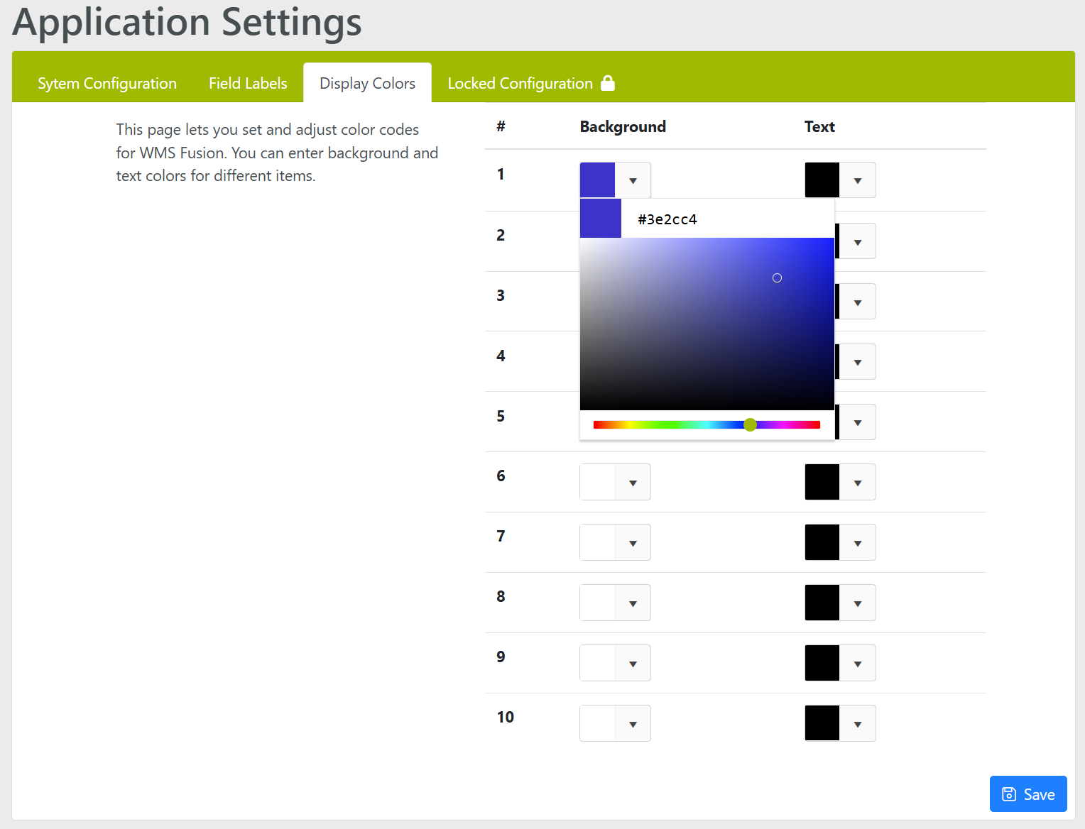Image resolution: width=1085 pixels, height=829 pixels.
Task: Click the hue slider handle
Action: [x=750, y=424]
